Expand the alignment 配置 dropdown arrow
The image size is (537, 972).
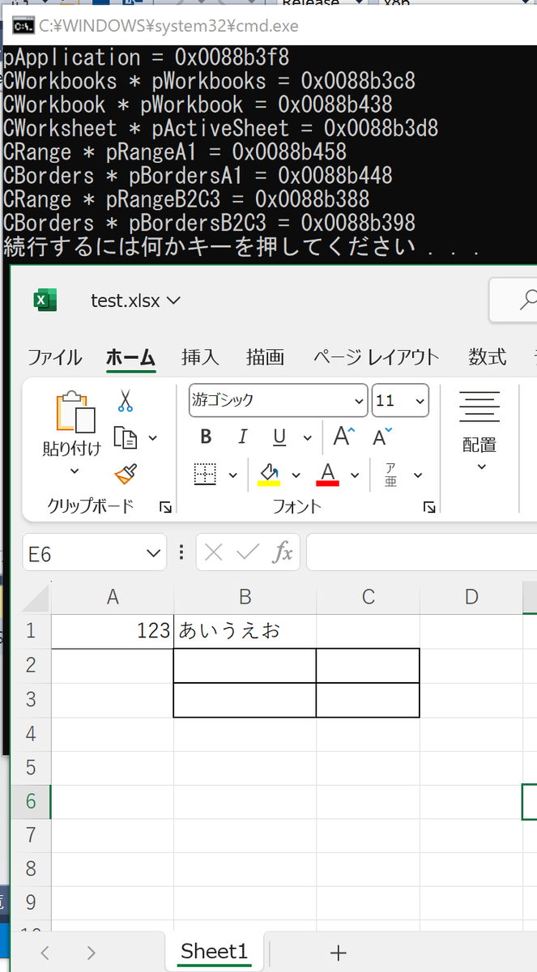pos(481,467)
